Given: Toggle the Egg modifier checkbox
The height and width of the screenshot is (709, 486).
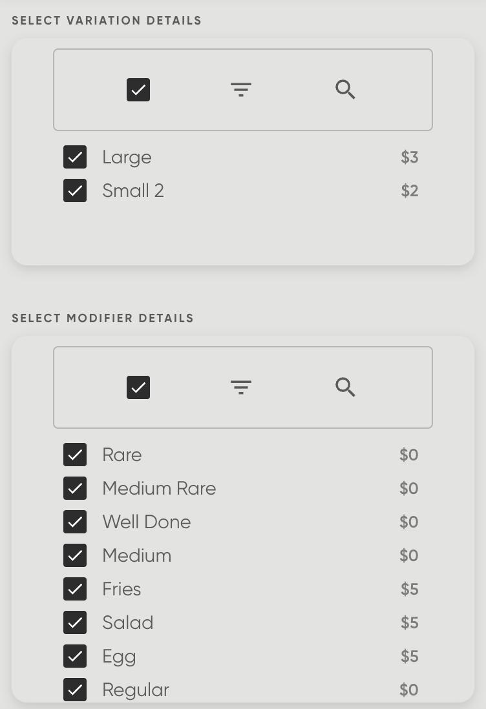Looking at the screenshot, I should coord(75,656).
